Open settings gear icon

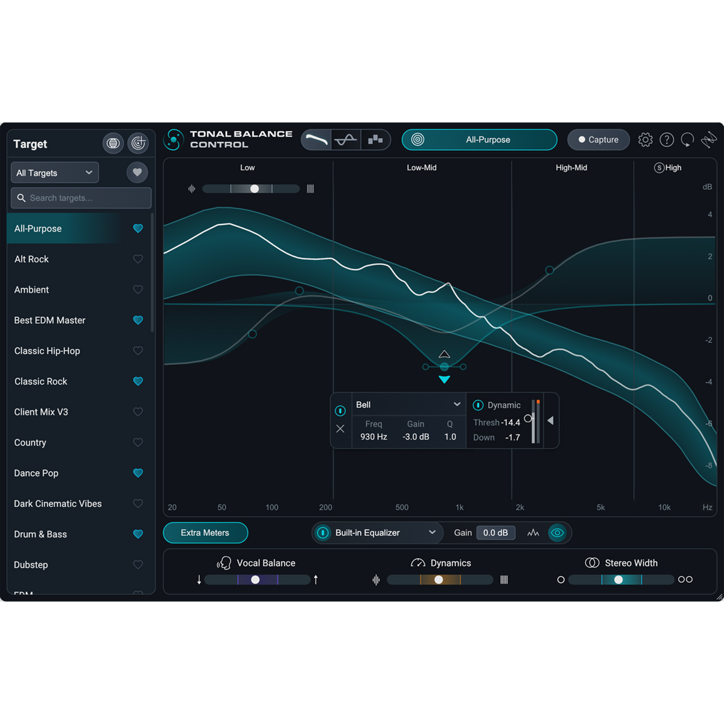tap(646, 140)
